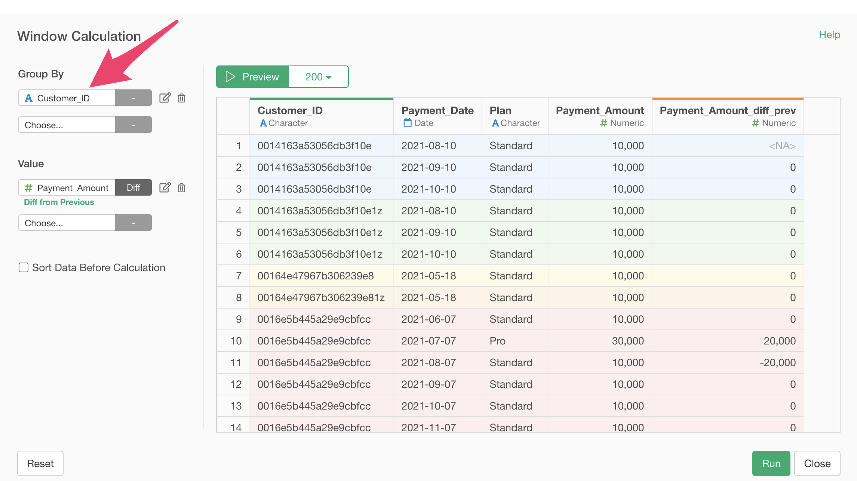Open the empty Choose... dropdown under Value
Screen dimensions: 857x481
[x=67, y=223]
